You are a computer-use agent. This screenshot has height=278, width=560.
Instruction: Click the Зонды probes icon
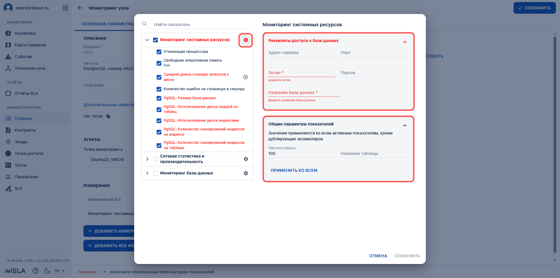tap(8, 142)
